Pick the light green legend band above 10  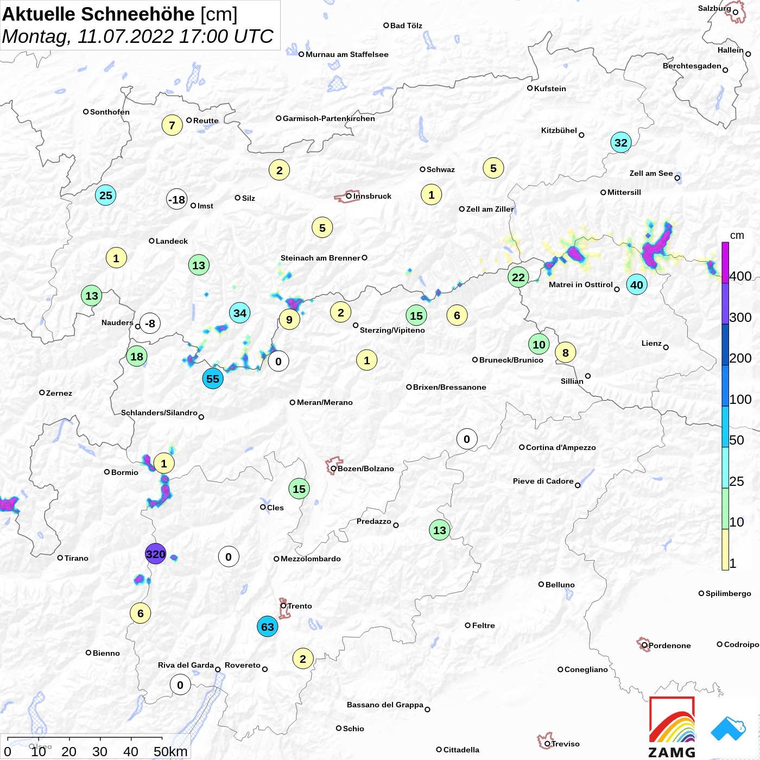(x=725, y=509)
